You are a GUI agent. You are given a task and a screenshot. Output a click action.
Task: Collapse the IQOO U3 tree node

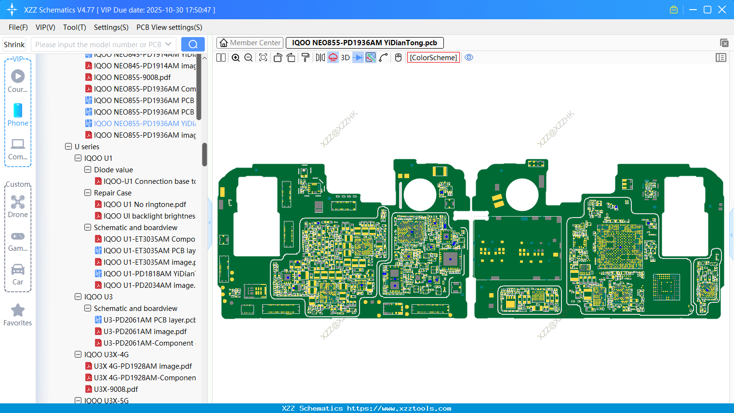[x=78, y=297]
